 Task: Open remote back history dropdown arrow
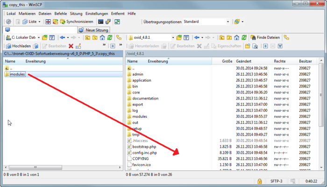tap(202, 37)
